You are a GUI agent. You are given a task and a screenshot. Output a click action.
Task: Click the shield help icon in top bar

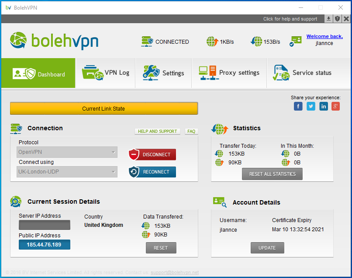pos(337,19)
